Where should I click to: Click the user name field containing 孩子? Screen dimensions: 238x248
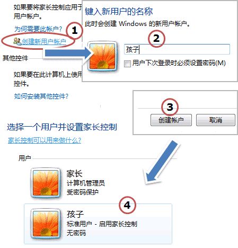point(177,49)
